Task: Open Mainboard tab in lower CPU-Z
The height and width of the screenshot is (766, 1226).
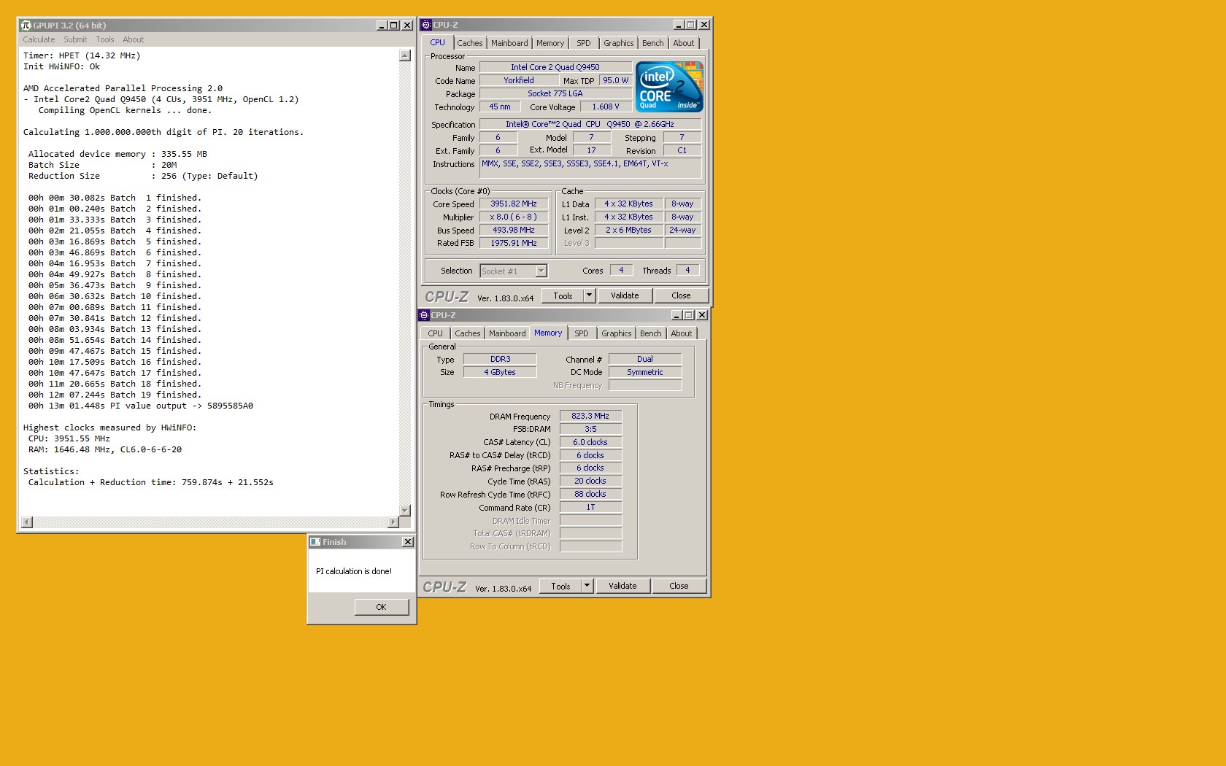Action: 507,333
